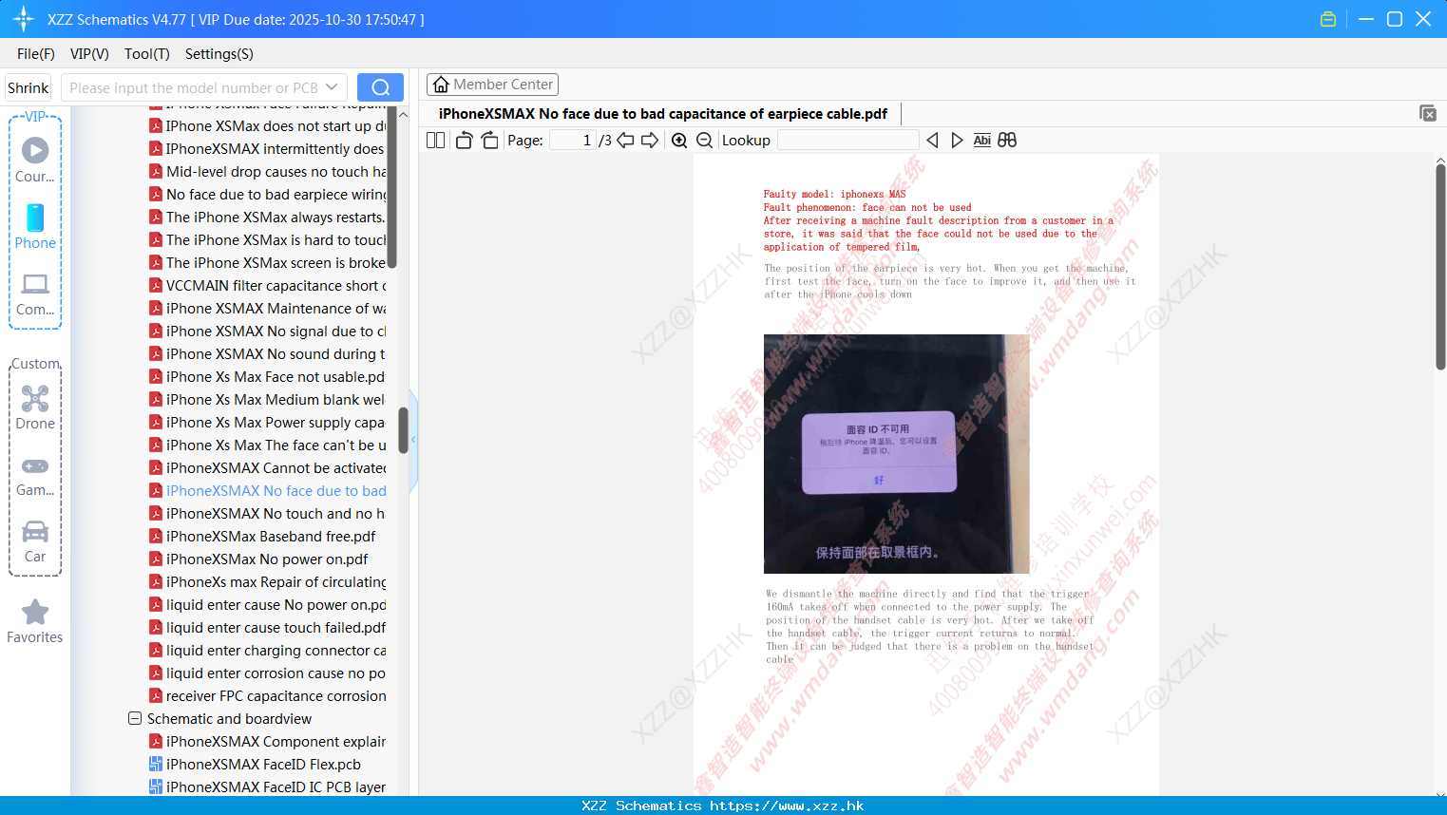
Task: Click the binoculars search icon
Action: [1007, 140]
